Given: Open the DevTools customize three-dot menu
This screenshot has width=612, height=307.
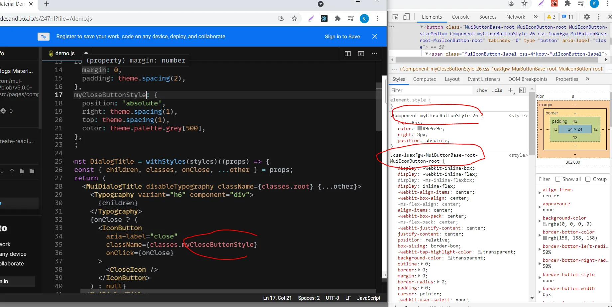Looking at the screenshot, I should [x=599, y=17].
